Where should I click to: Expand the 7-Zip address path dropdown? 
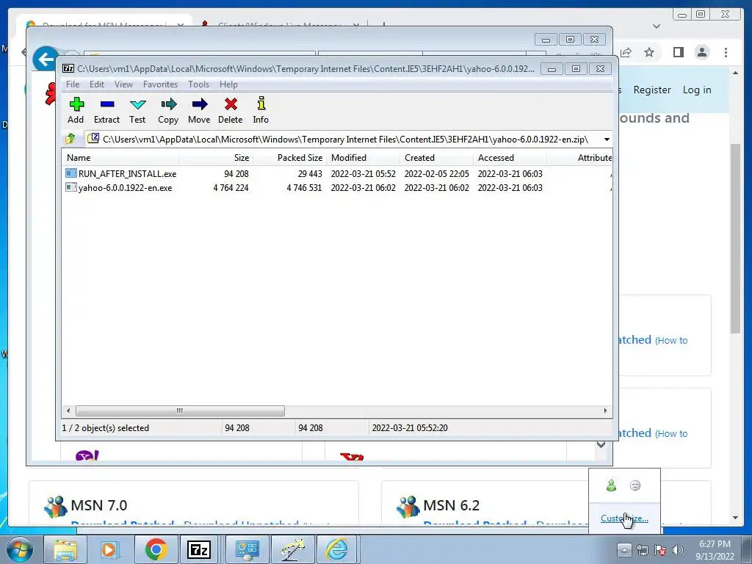click(607, 140)
